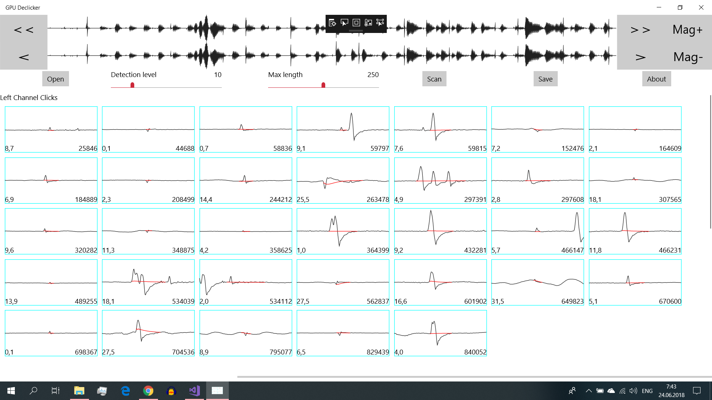Click the Max length slider thumb
This screenshot has height=400, width=712.
(x=323, y=85)
